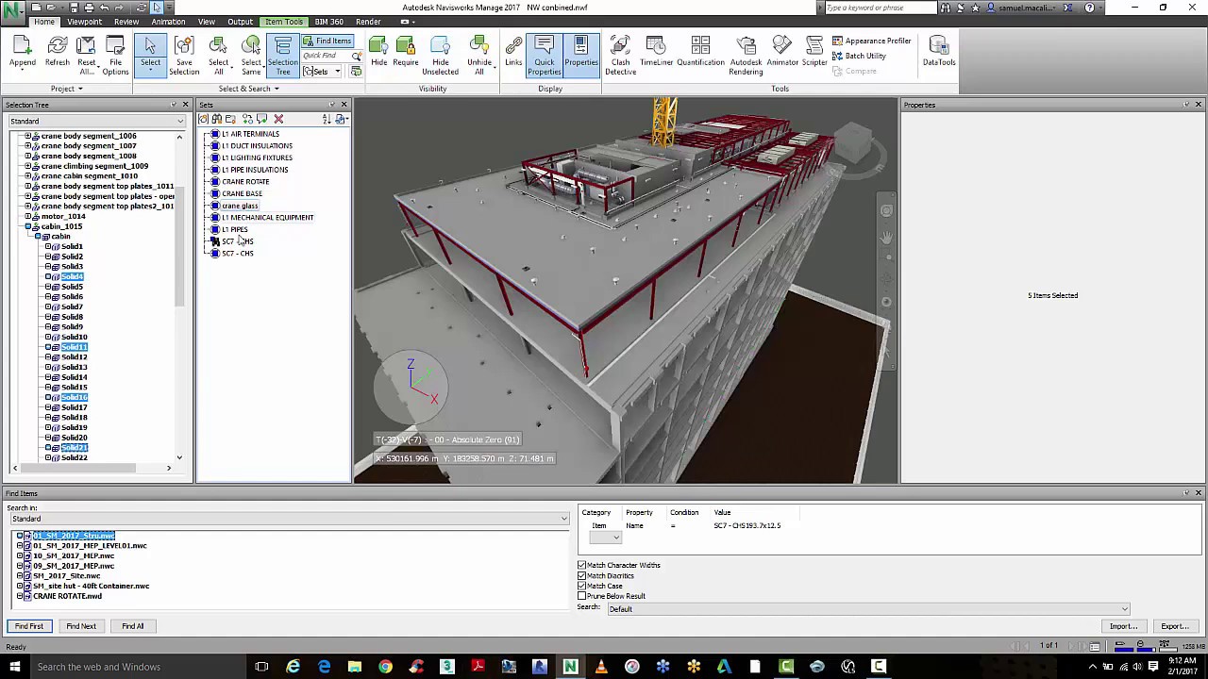The width and height of the screenshot is (1208, 679).
Task: Click the Find All button
Action: [x=132, y=625]
